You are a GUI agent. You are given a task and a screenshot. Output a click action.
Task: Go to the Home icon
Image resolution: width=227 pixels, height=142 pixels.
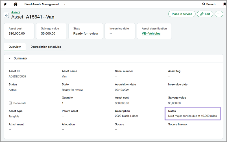[16, 4]
